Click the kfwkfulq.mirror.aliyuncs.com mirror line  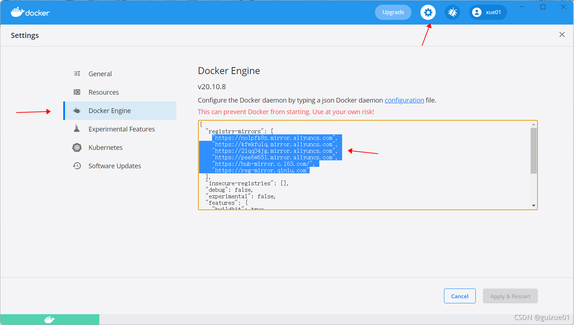coord(275,144)
